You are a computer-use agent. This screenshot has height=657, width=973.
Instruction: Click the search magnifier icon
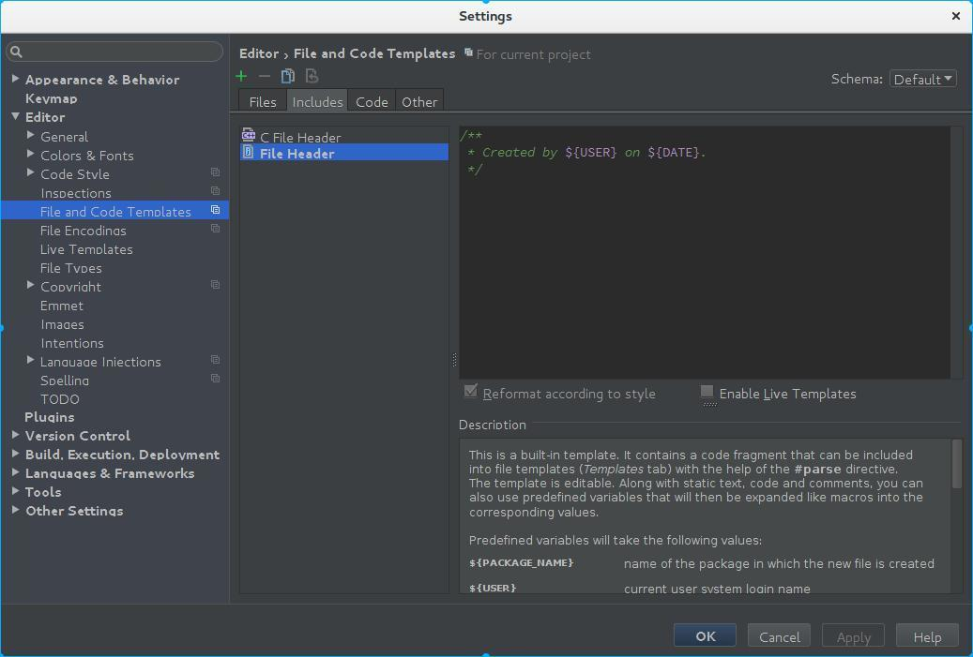point(17,52)
